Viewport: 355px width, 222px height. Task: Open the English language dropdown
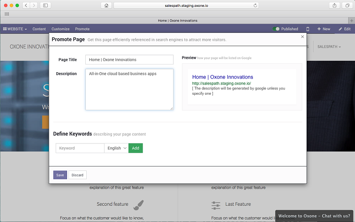[116, 148]
